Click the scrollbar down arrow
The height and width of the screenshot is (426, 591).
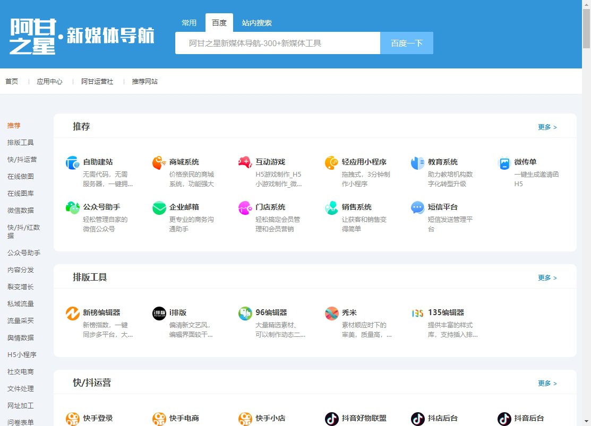(x=586, y=421)
